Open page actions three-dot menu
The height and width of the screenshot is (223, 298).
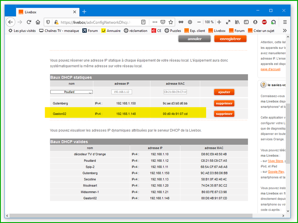[155, 22]
